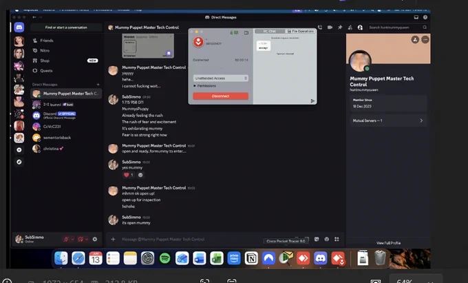Select the Mummy Puppet Master Tech conversation row

pyautogui.click(x=66, y=94)
